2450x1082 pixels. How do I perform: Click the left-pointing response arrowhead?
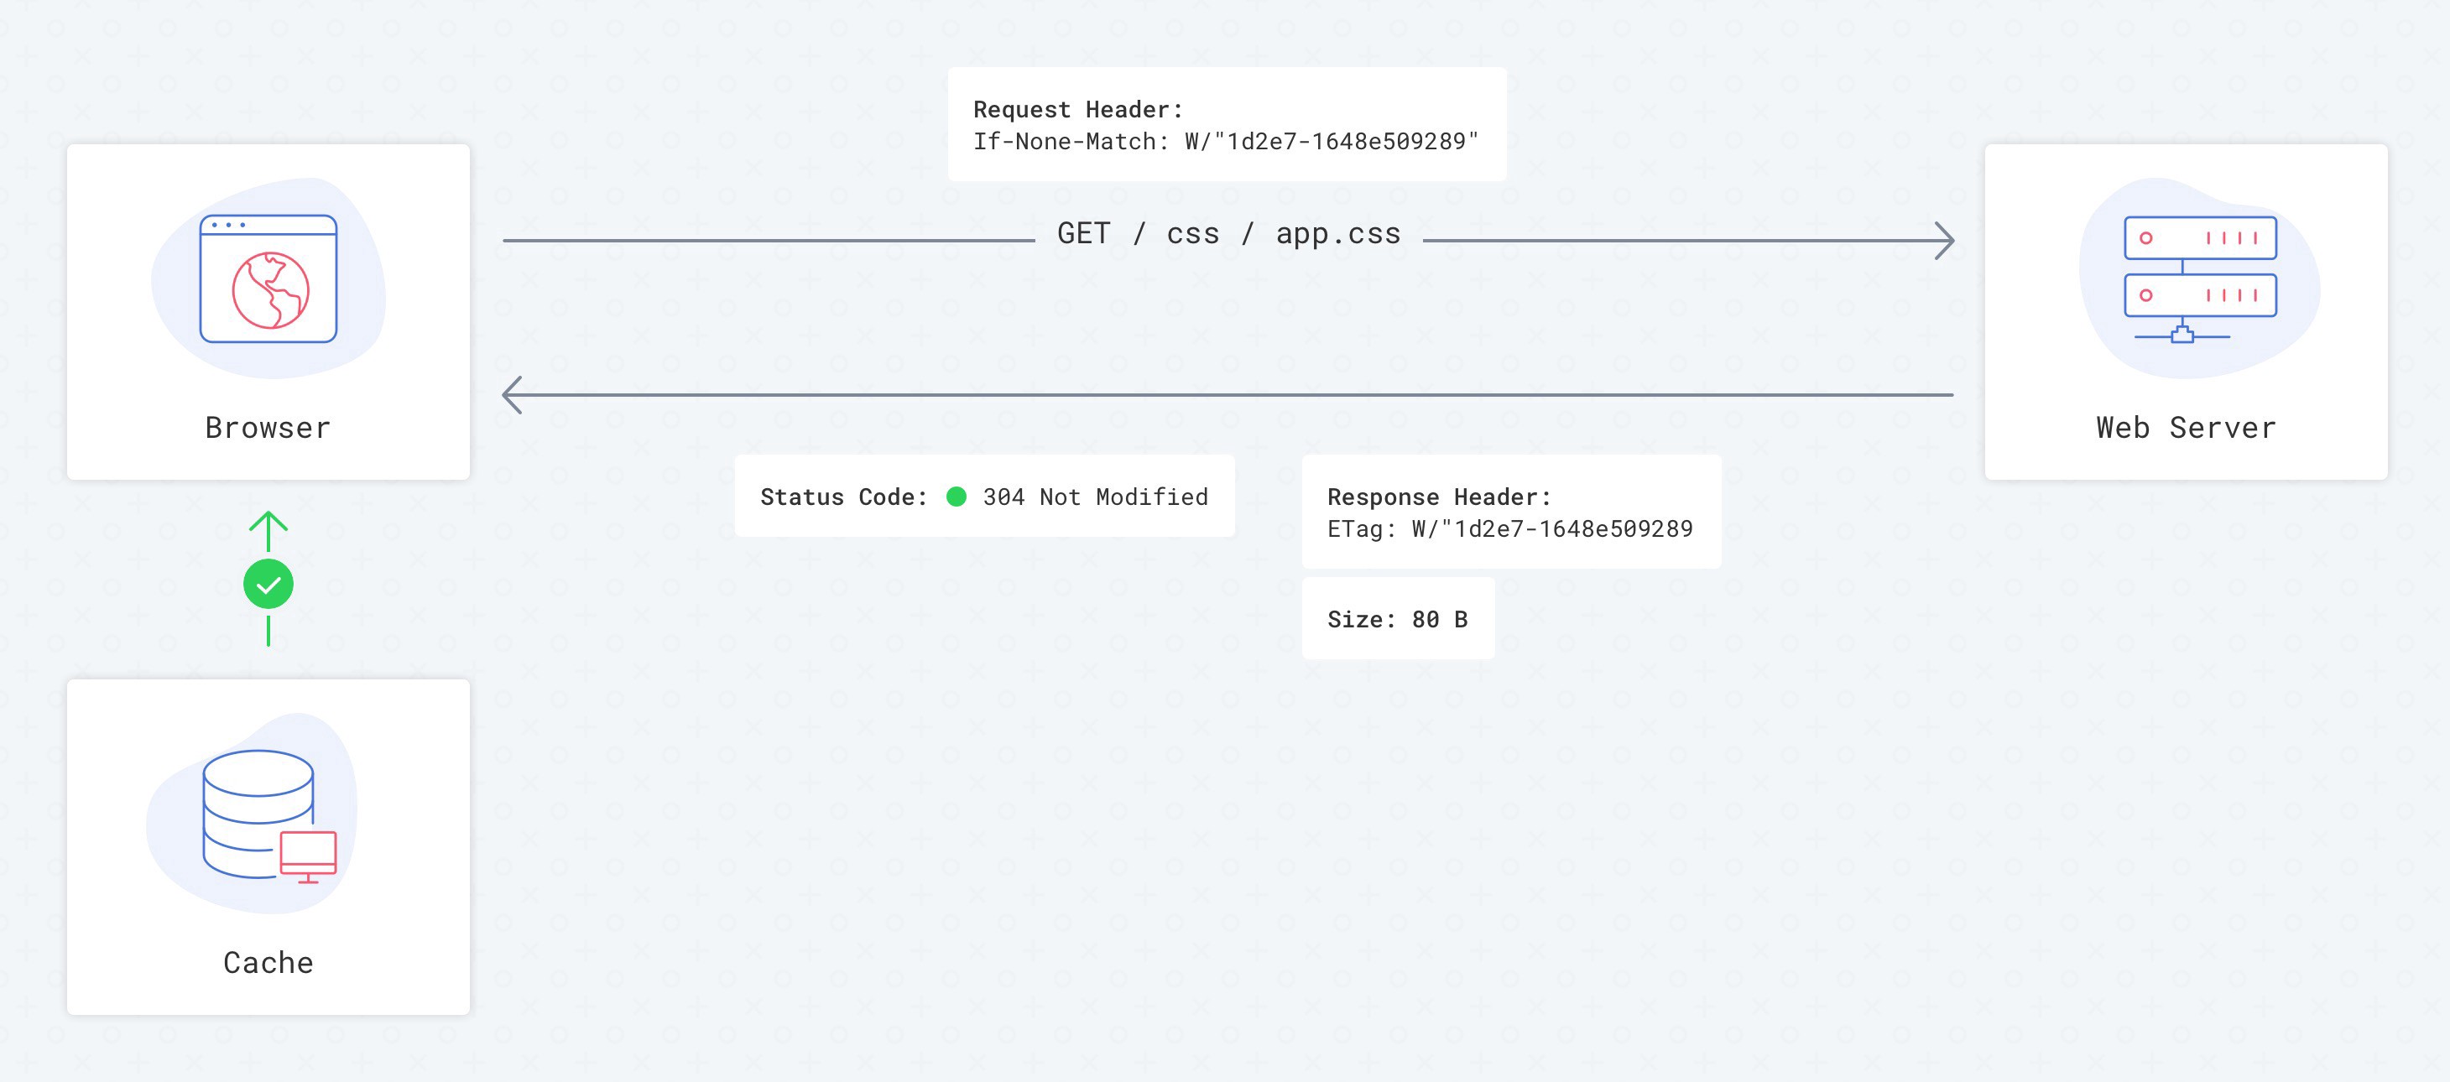[x=513, y=394]
